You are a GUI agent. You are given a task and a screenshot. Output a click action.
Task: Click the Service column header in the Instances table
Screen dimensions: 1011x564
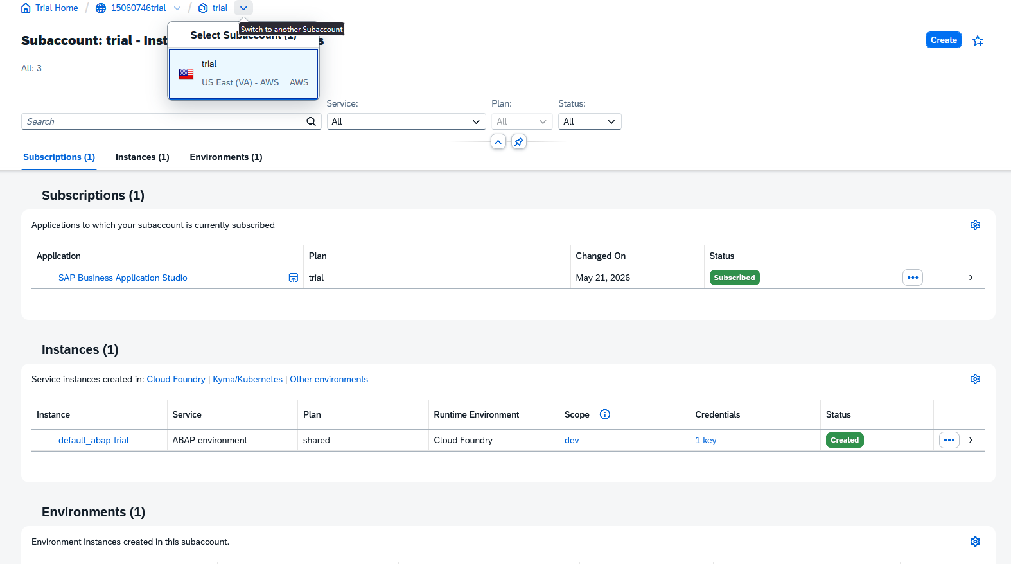coord(187,414)
